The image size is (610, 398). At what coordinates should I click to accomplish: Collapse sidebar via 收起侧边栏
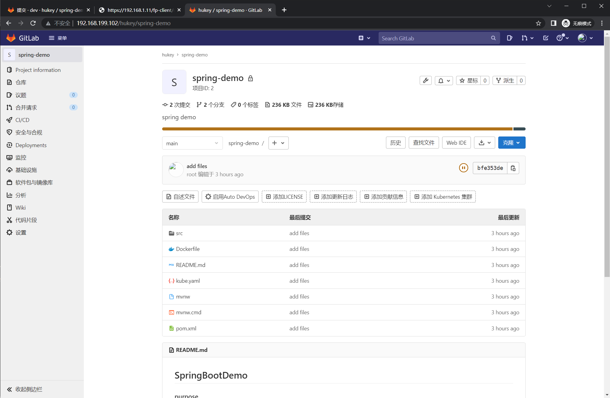tap(25, 389)
